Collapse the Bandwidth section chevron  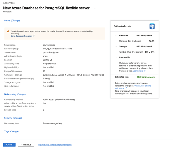pos(116,57)
